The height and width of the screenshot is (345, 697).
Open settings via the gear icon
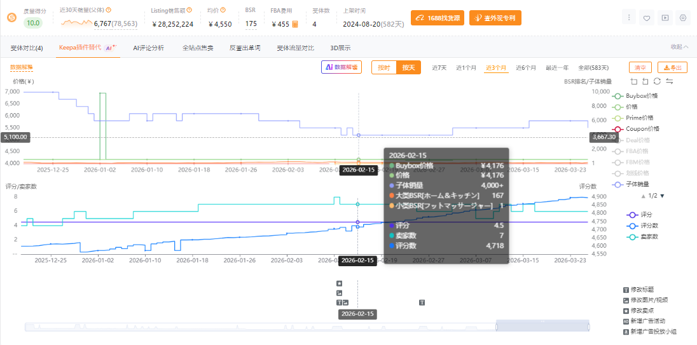tap(683, 18)
